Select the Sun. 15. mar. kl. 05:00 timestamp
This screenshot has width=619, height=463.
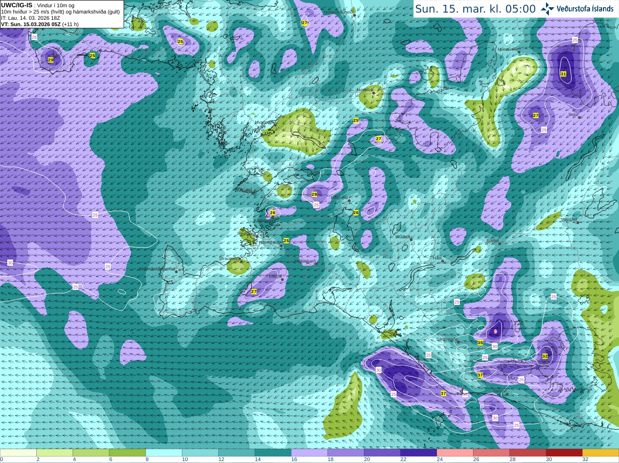click(x=475, y=9)
